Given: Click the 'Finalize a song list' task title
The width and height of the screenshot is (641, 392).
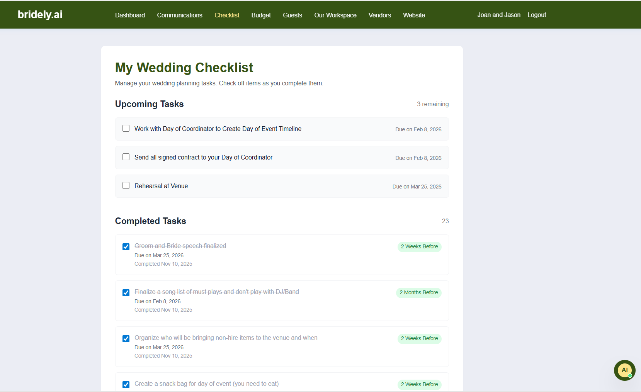Looking at the screenshot, I should 217,292.
